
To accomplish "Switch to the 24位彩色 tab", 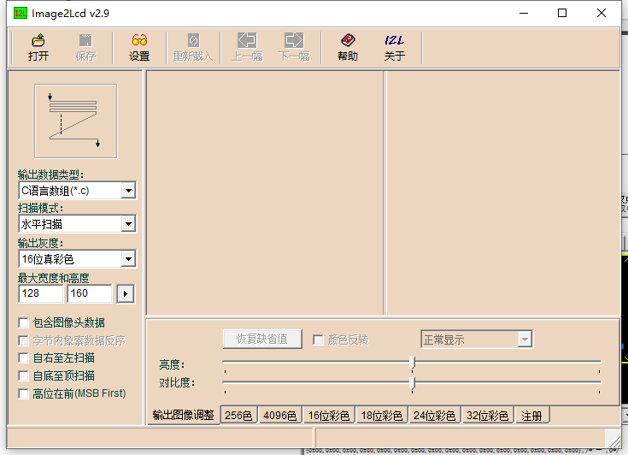I will 435,416.
